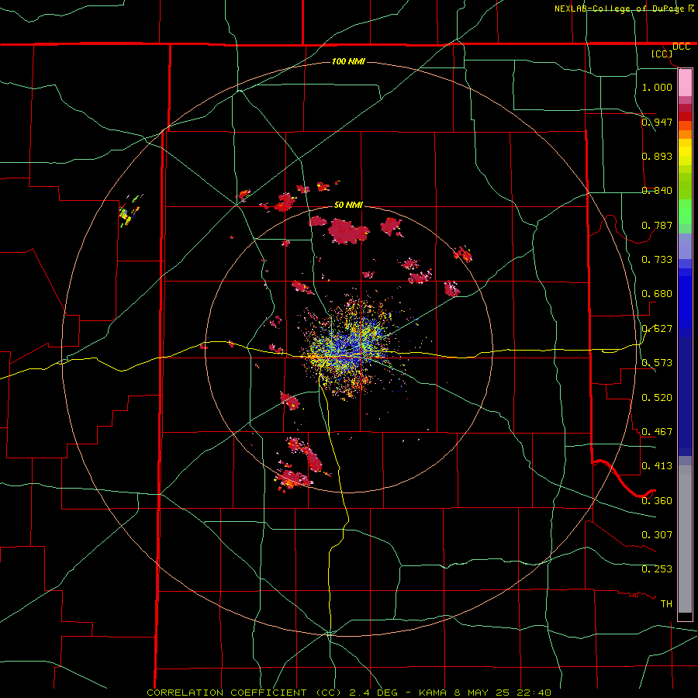Viewport: 698px width, 698px height.
Task: Select the 0.627 scale value
Action: pyautogui.click(x=657, y=328)
